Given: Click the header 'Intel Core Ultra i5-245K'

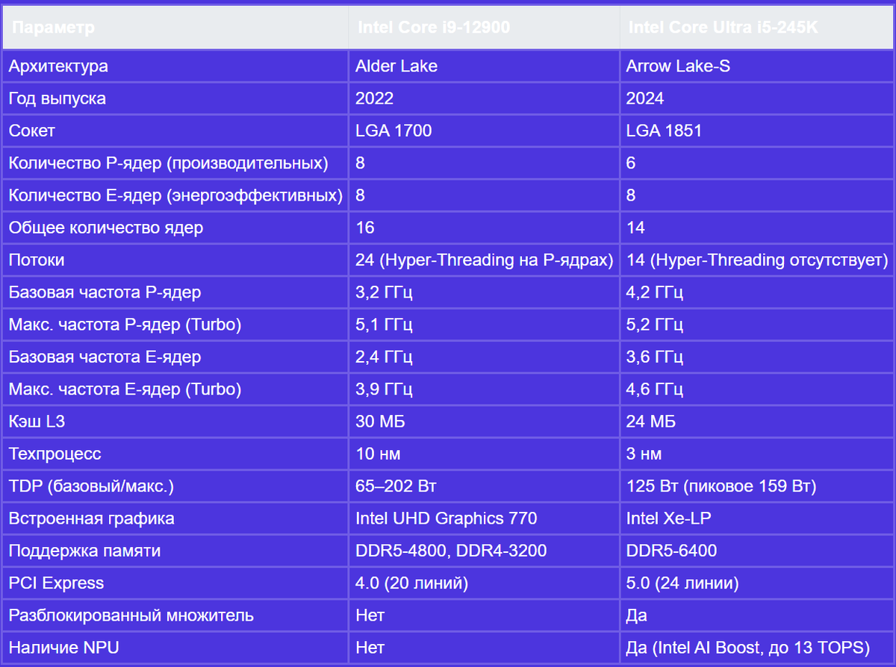Looking at the screenshot, I should click(x=756, y=28).
